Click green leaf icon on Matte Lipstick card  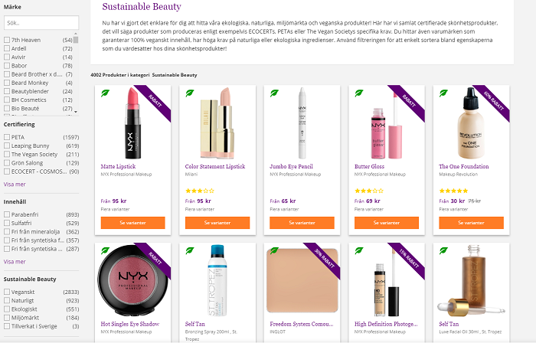104,93
